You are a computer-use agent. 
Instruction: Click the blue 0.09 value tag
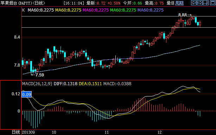[27, 94]
